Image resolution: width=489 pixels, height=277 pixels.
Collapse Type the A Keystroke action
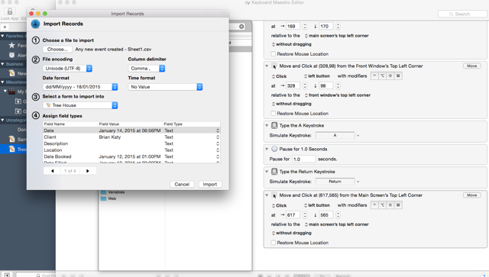(267, 125)
